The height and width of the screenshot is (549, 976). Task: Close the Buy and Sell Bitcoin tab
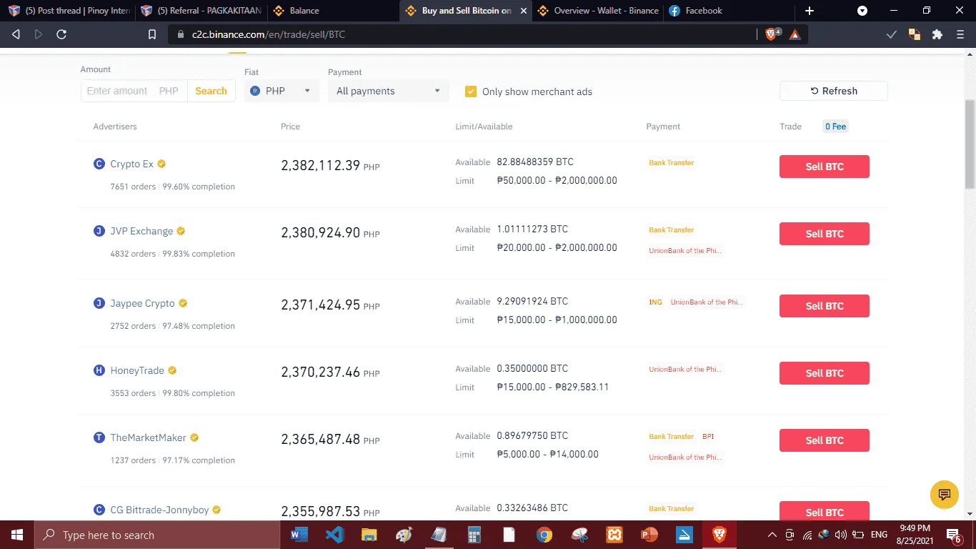[524, 11]
